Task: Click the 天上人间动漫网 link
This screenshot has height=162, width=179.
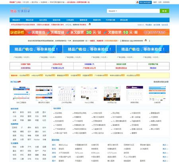Action: (x=130, y=157)
